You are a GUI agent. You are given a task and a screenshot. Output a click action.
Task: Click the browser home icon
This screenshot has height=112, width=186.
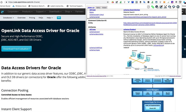click(2, 2)
